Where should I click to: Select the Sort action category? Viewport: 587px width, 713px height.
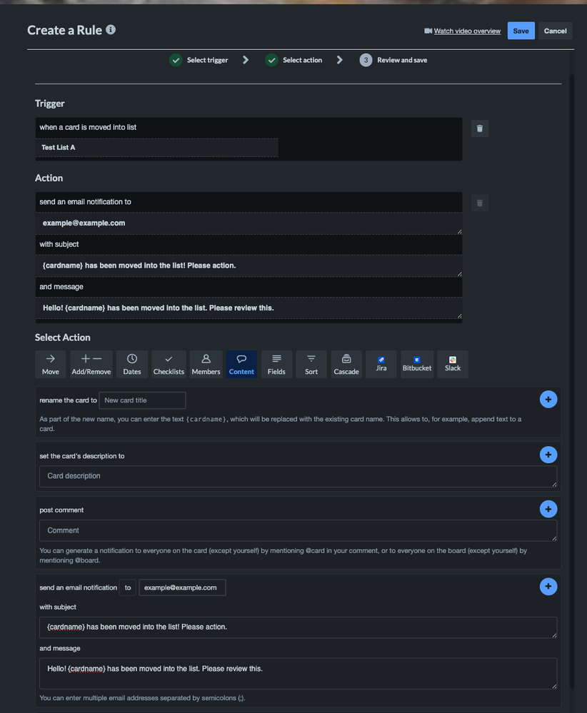(x=311, y=364)
